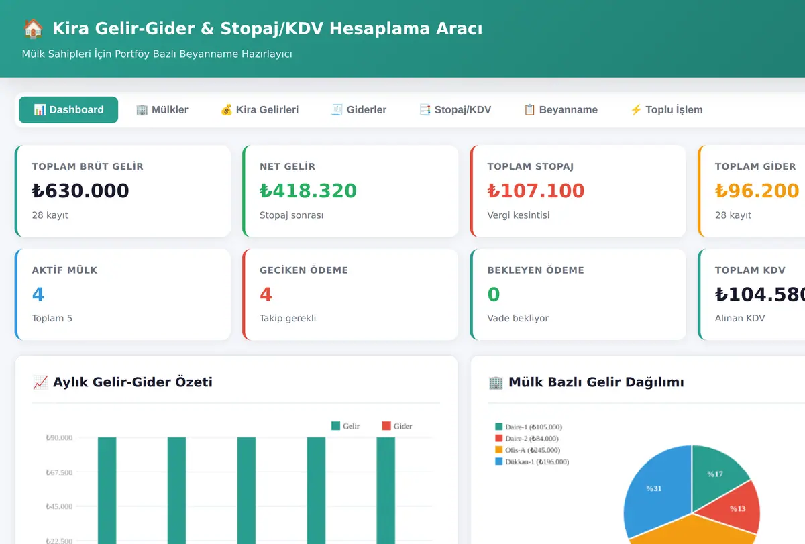The height and width of the screenshot is (544, 805).
Task: Click the ₺90.000 axis label
Action: (x=59, y=438)
